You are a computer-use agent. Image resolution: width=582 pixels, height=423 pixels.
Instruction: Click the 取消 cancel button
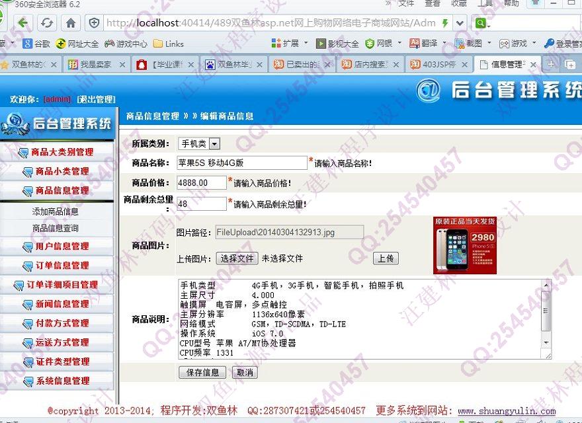coord(245,372)
